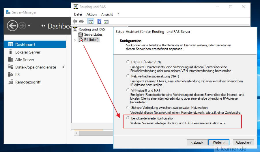The image size is (260, 152).
Task: Maximize the Routing und RAS window
Action: click(231, 7)
